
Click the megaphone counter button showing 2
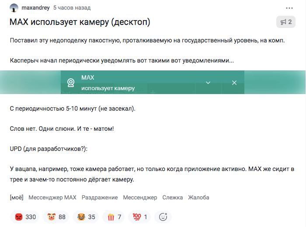pyautogui.click(x=286, y=22)
